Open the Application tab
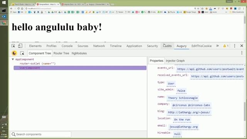 (x=134, y=46)
